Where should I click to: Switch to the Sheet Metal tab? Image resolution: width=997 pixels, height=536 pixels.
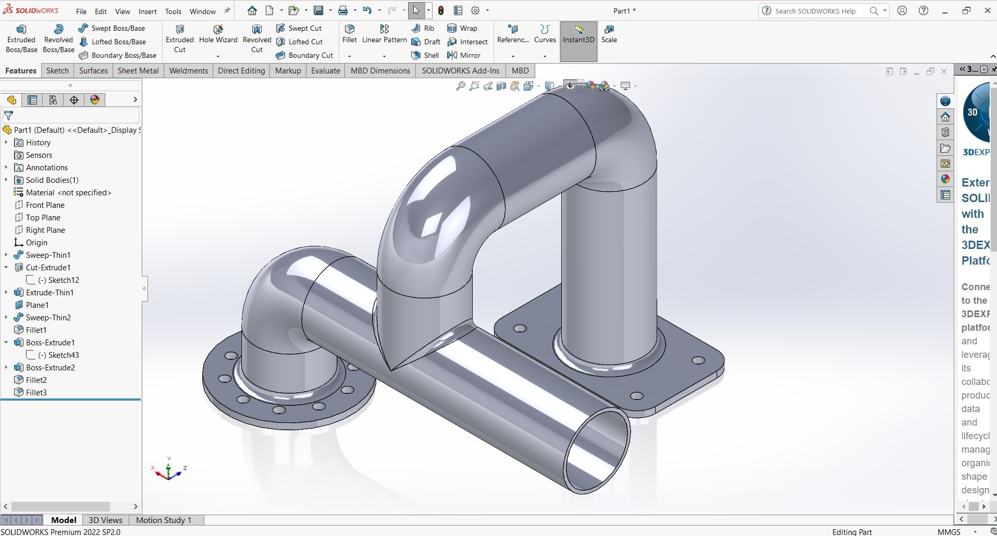coord(138,71)
